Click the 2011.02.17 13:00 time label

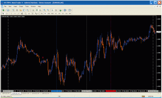click(87, 91)
